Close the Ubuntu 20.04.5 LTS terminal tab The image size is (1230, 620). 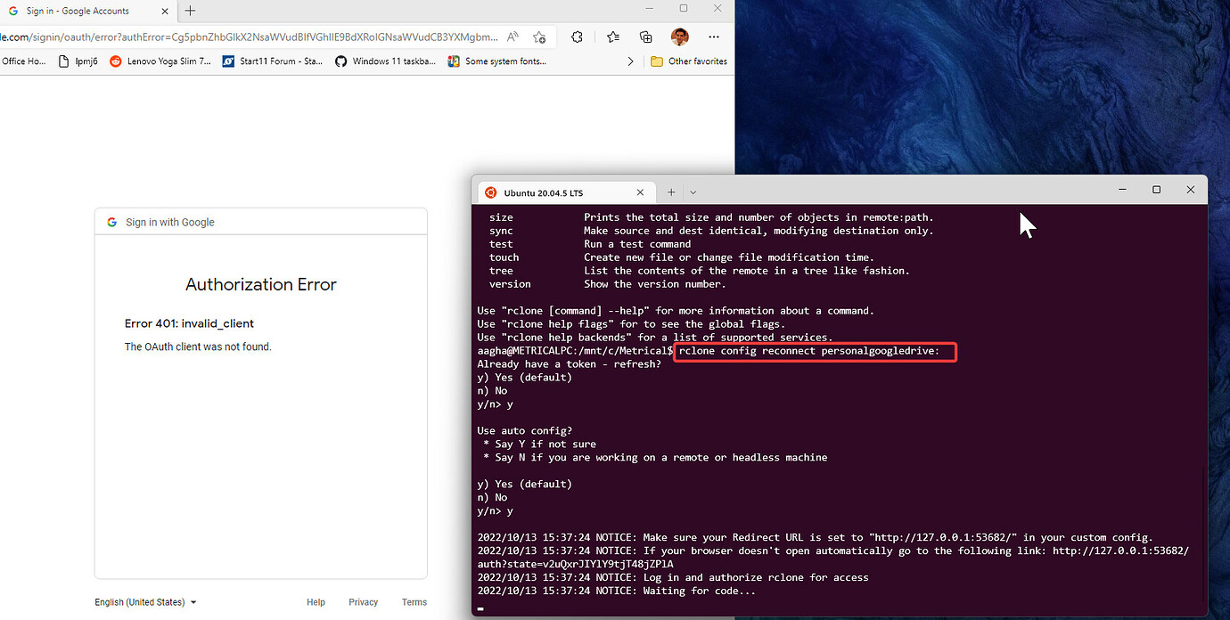(x=640, y=192)
